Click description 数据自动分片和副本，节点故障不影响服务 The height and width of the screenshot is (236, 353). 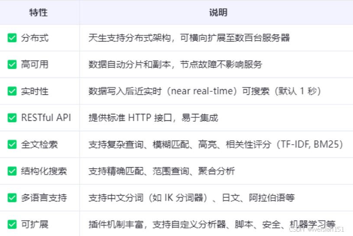coord(175,65)
